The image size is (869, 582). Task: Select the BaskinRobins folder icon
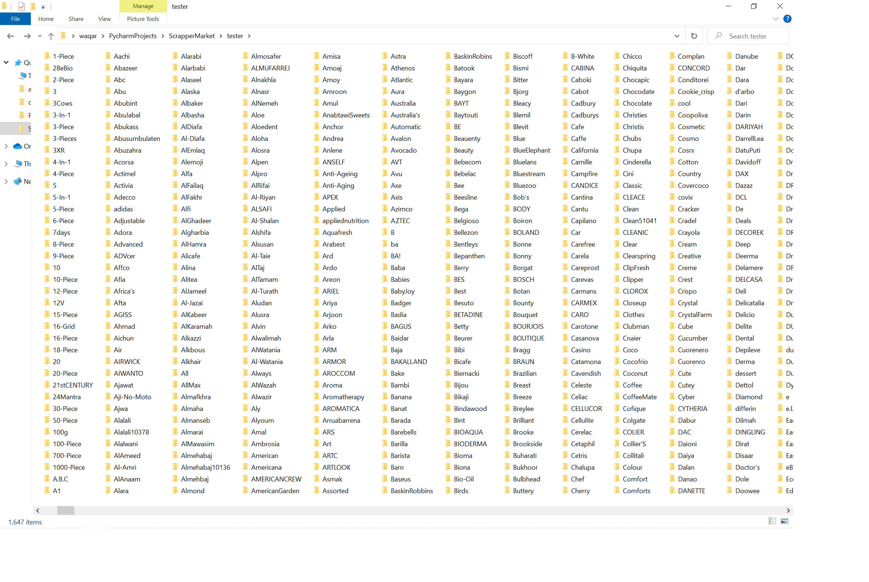click(x=448, y=56)
